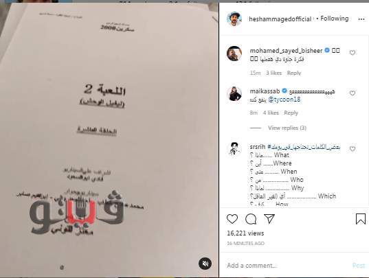Like srsrih's comment heart
This screenshot has width=369, height=278.
(353, 149)
